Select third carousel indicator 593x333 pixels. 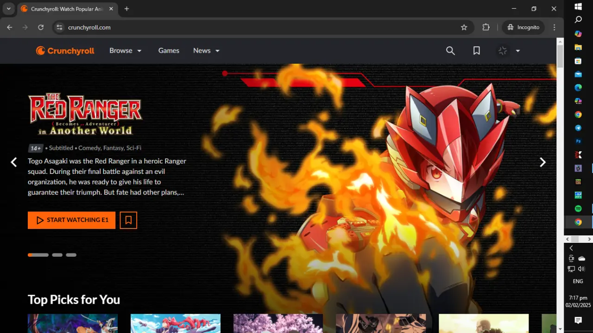tap(71, 255)
